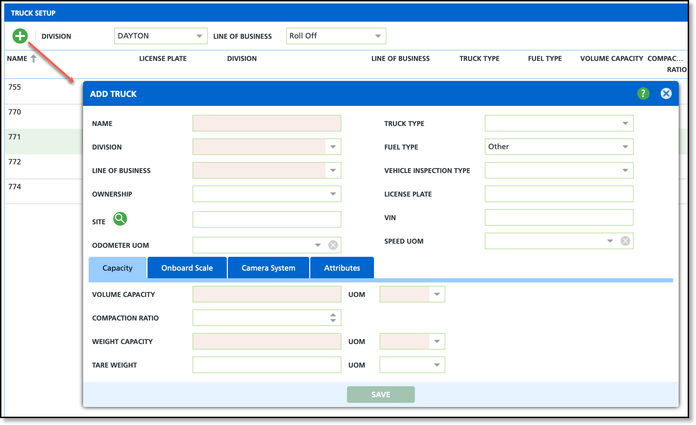Click the green add truck plus icon

pos(20,36)
